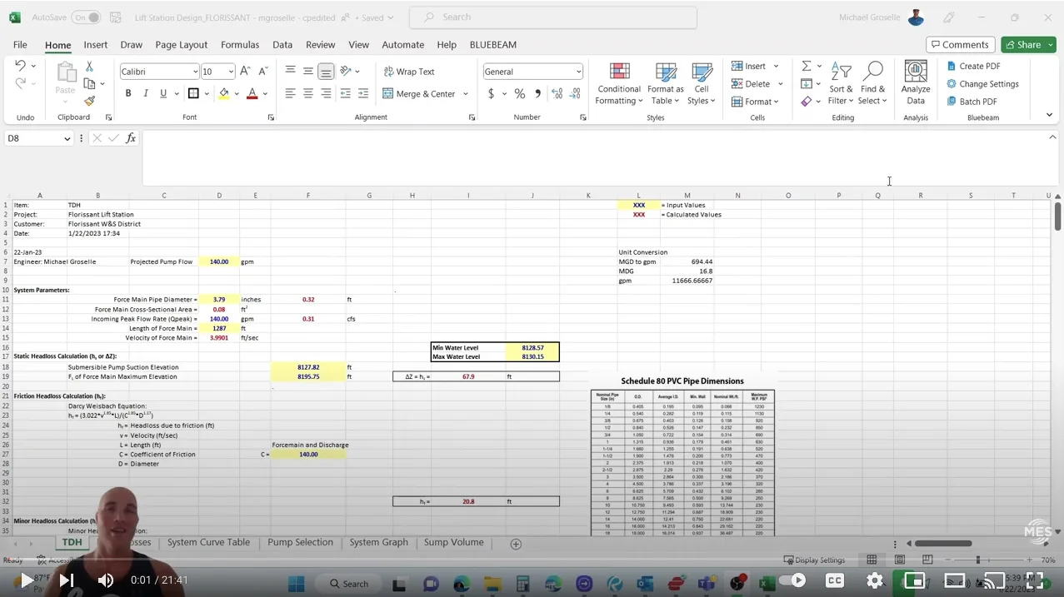
Task: Add a new sheet with plus icon
Action: click(x=516, y=544)
